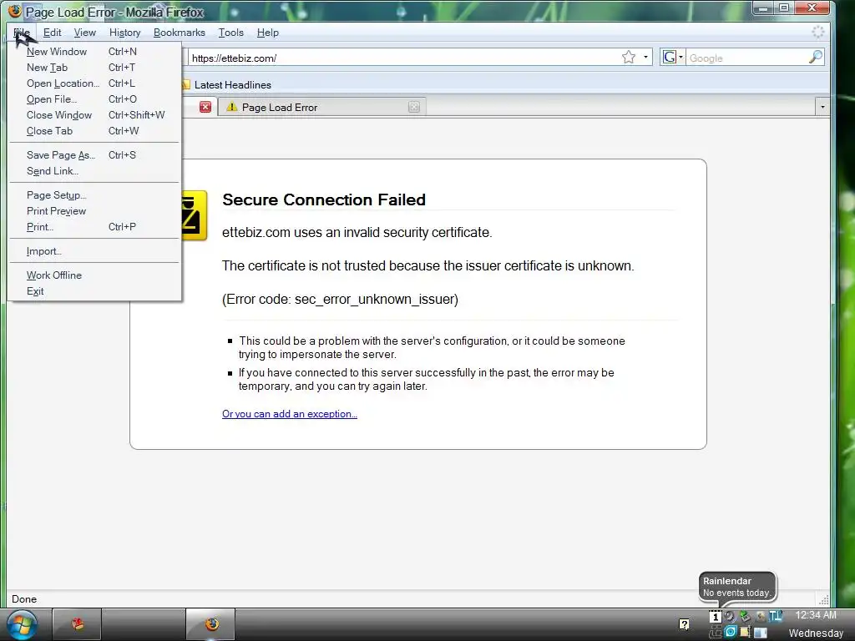The image size is (855, 641).
Task: Click the magnifying glass search icon
Action: [815, 57]
